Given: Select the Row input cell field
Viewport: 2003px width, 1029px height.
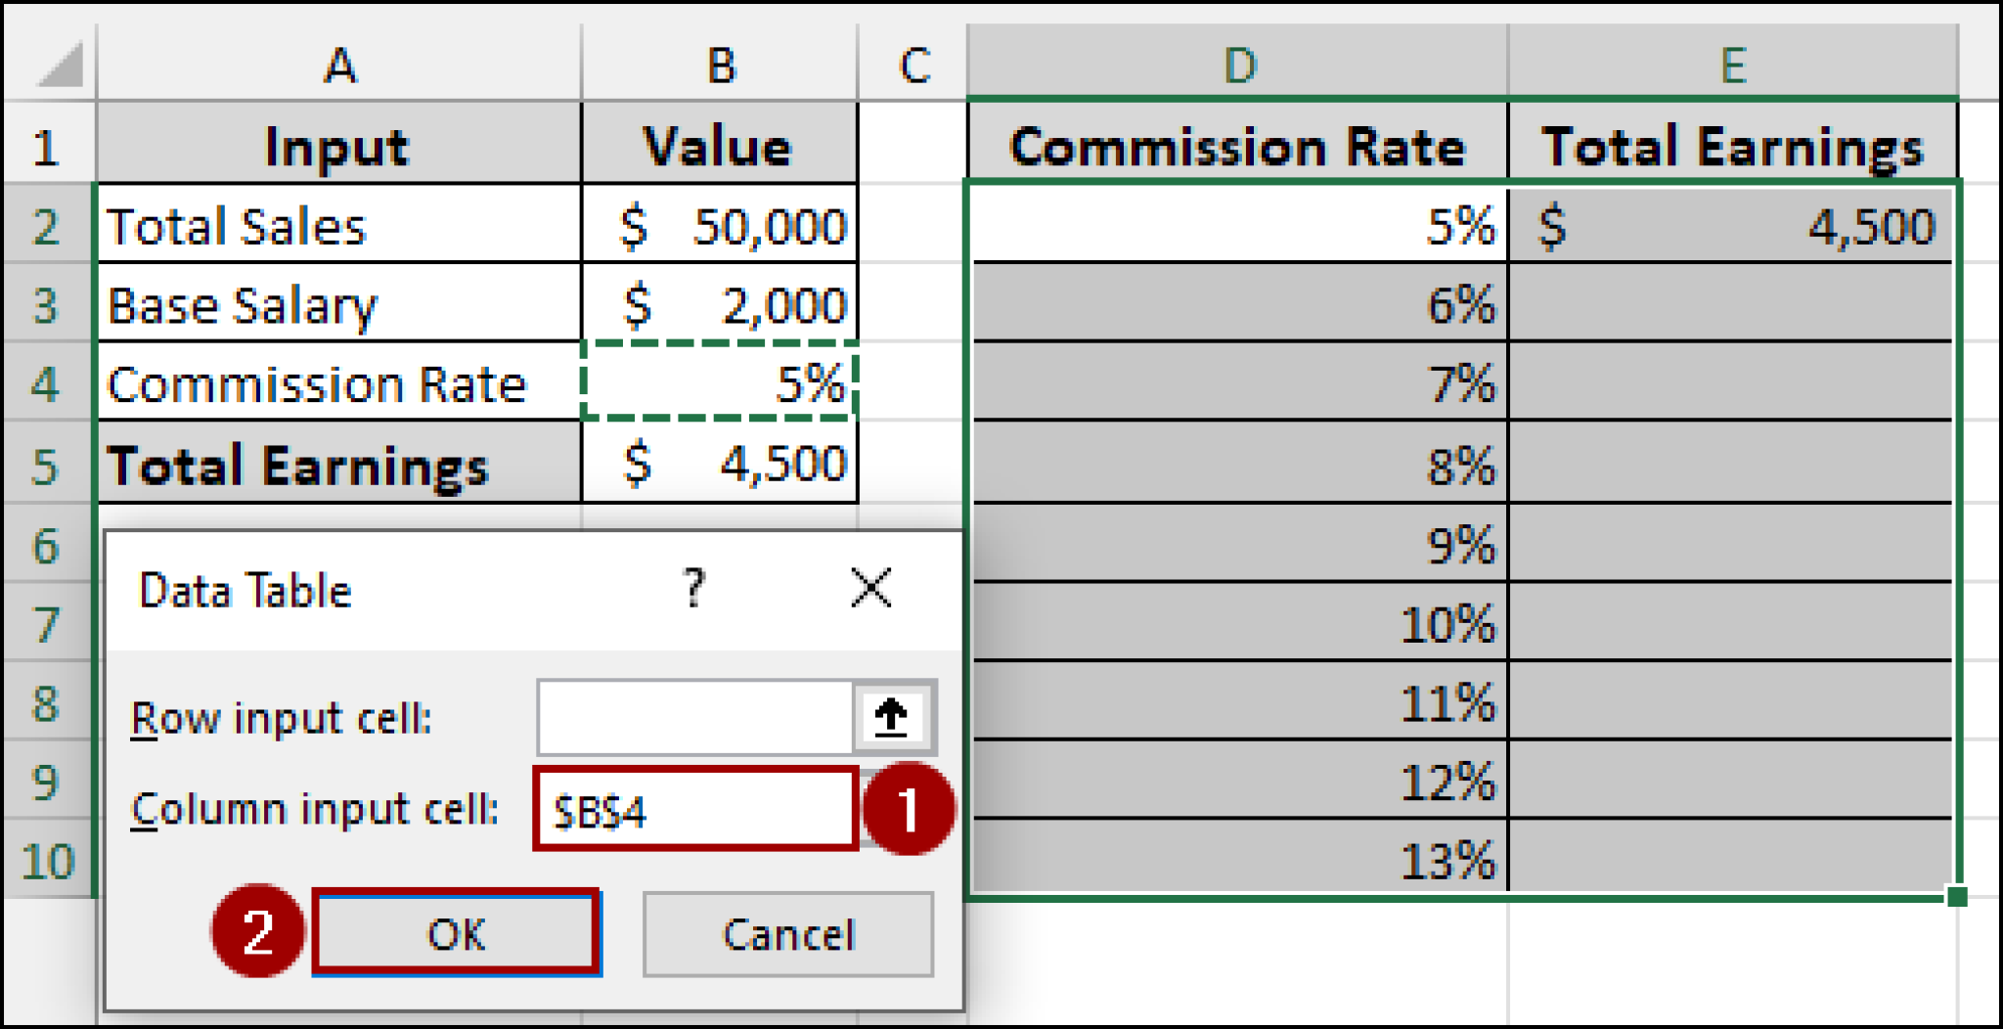Looking at the screenshot, I should [x=694, y=717].
